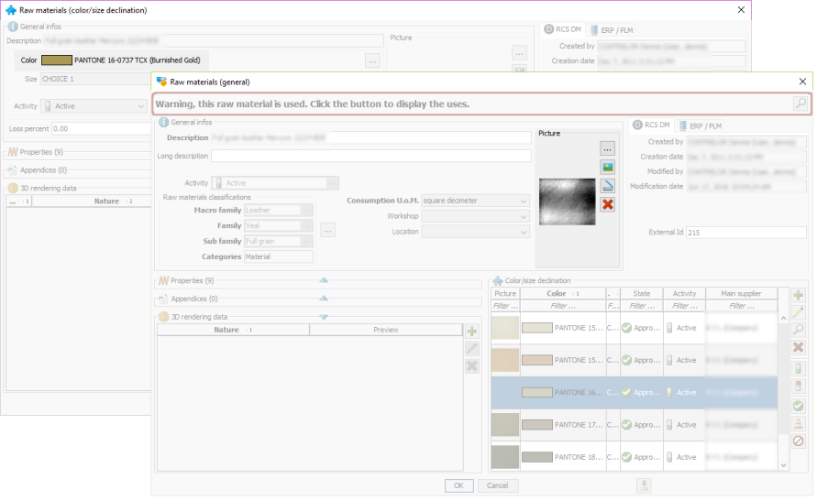This screenshot has height=501, width=817.
Task: Open the Workshop dropdown
Action: tap(524, 216)
